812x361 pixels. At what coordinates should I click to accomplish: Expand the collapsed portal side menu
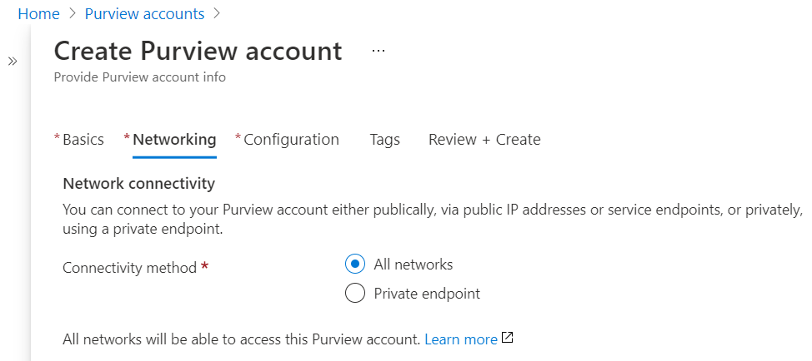tap(13, 62)
